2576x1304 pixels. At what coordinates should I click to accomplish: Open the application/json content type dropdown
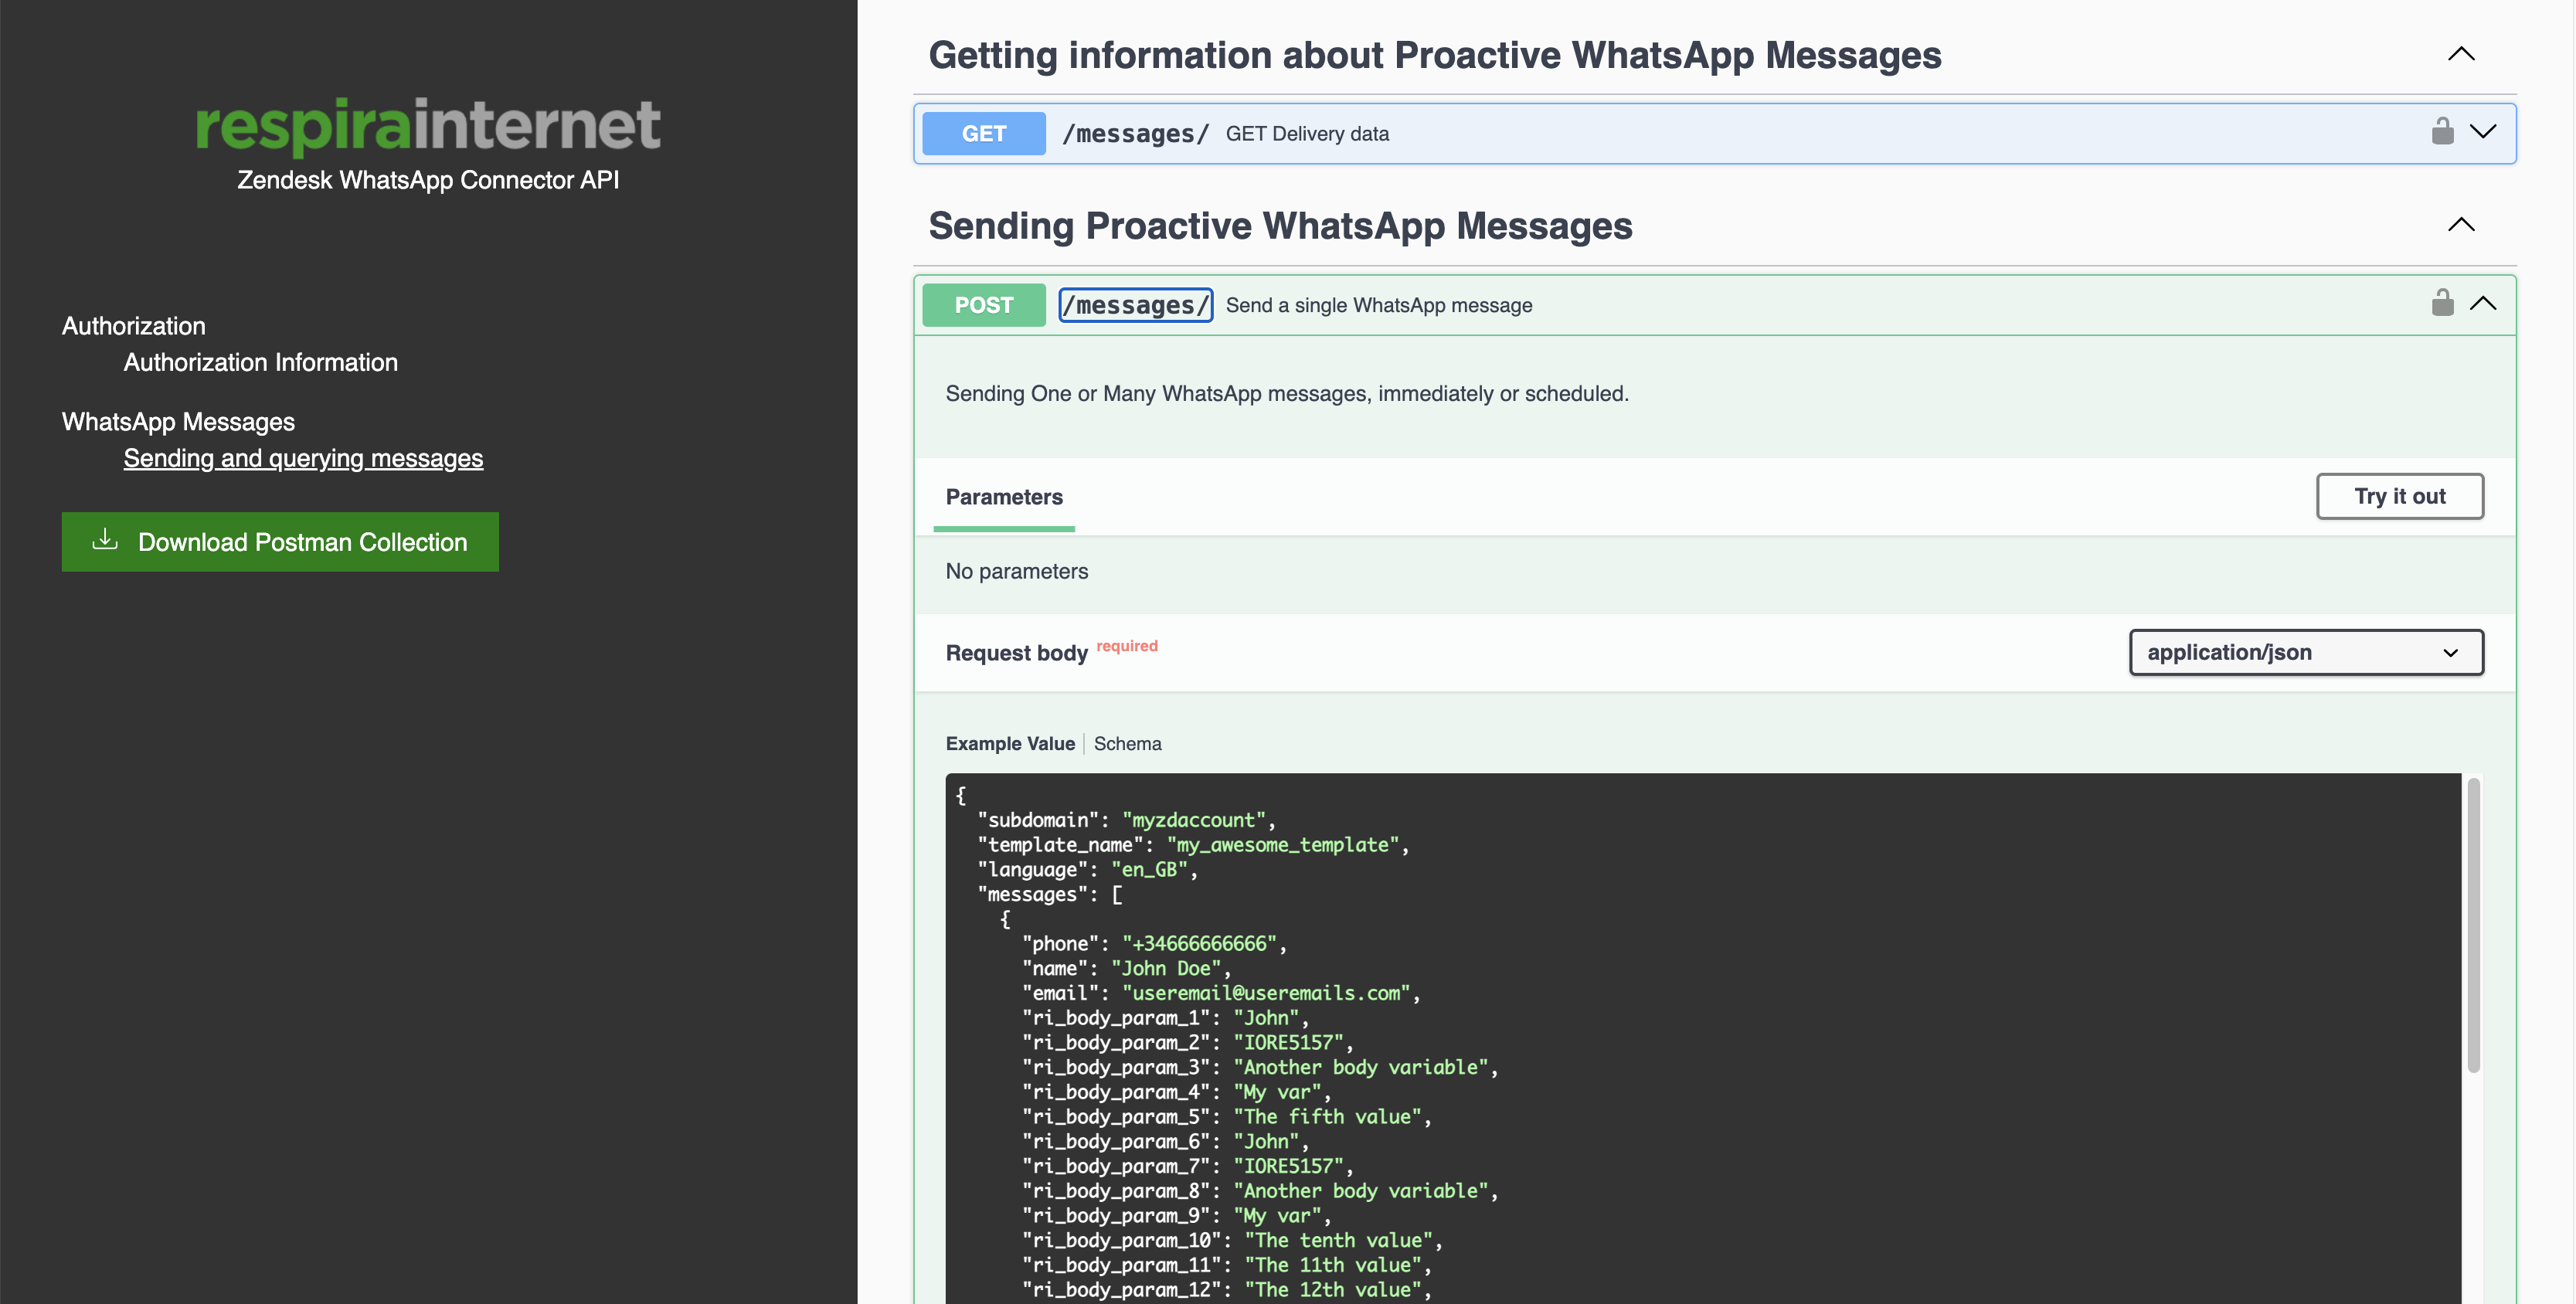pyautogui.click(x=2305, y=652)
